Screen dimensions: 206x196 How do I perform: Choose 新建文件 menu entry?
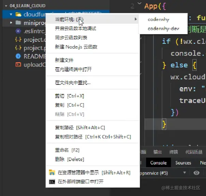(x=64, y=60)
